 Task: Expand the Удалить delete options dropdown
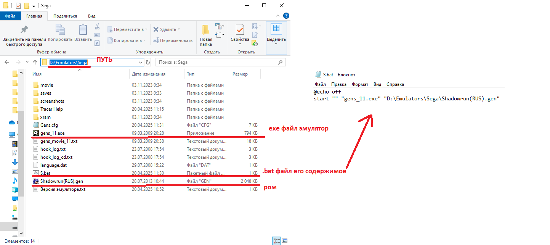(179, 29)
